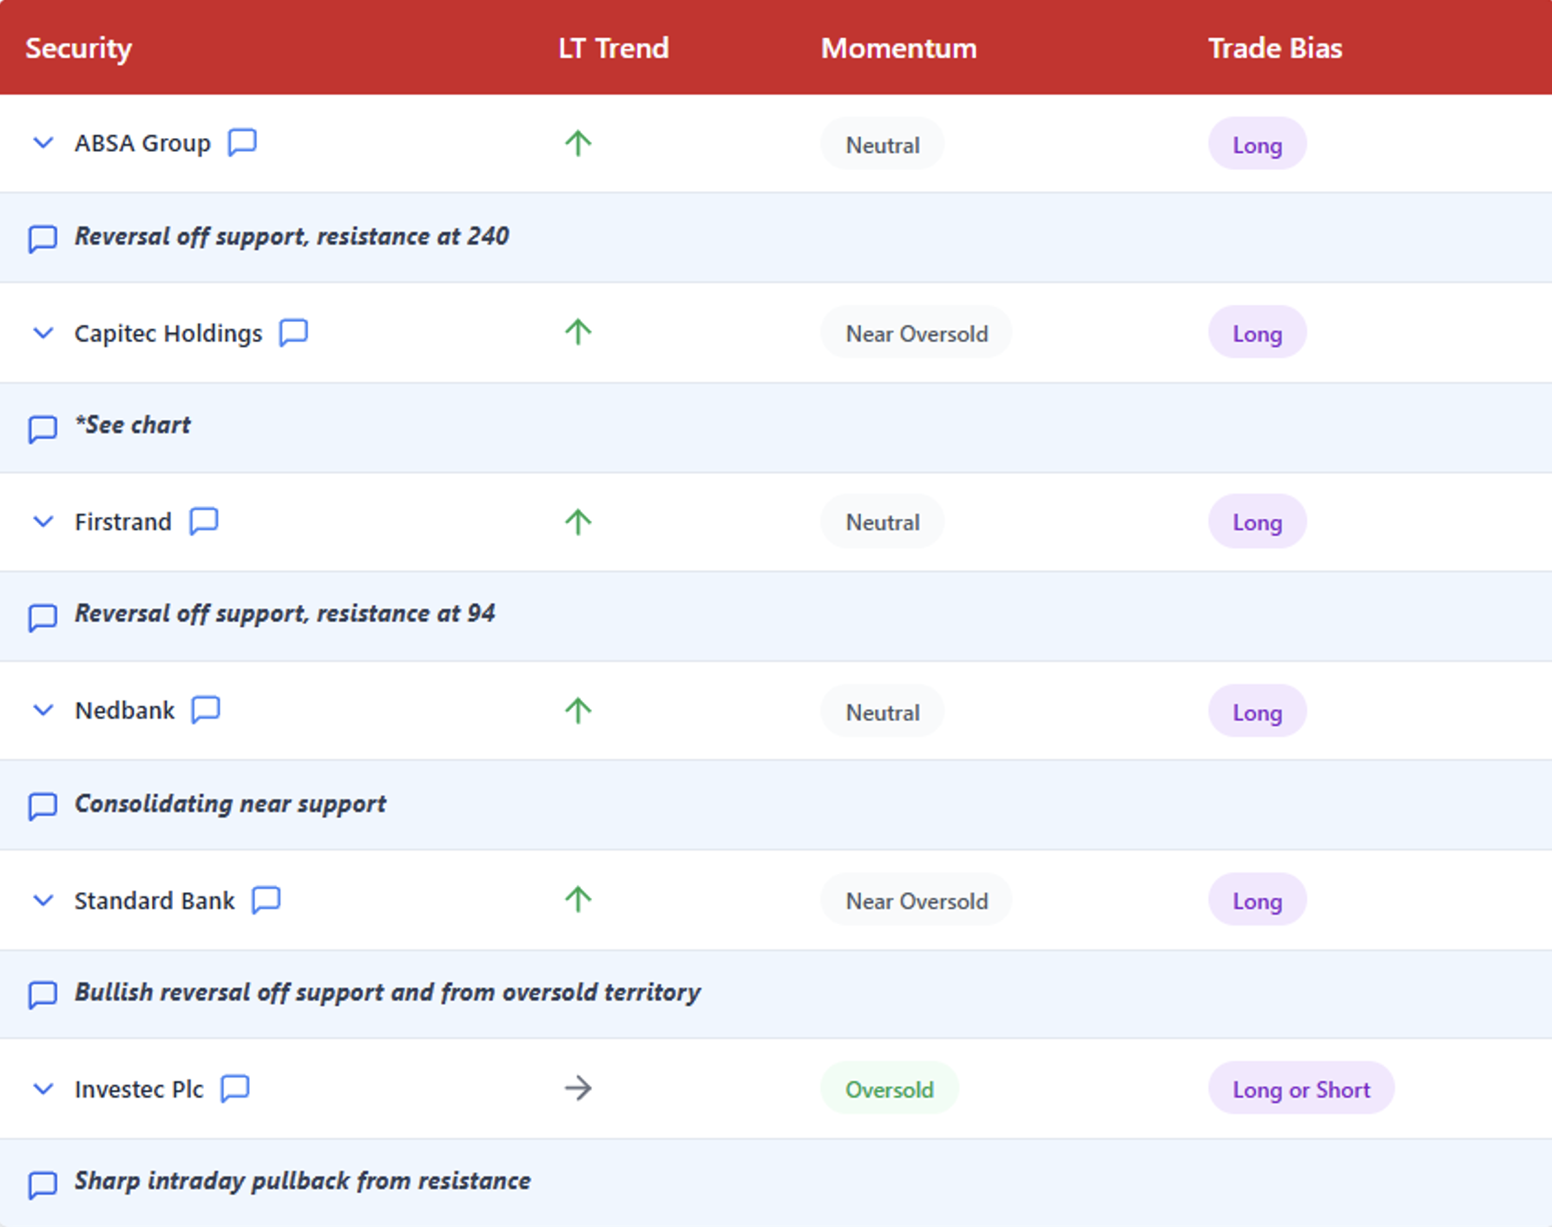Click the Neutral momentum badge for Firstrand

pyautogui.click(x=883, y=522)
